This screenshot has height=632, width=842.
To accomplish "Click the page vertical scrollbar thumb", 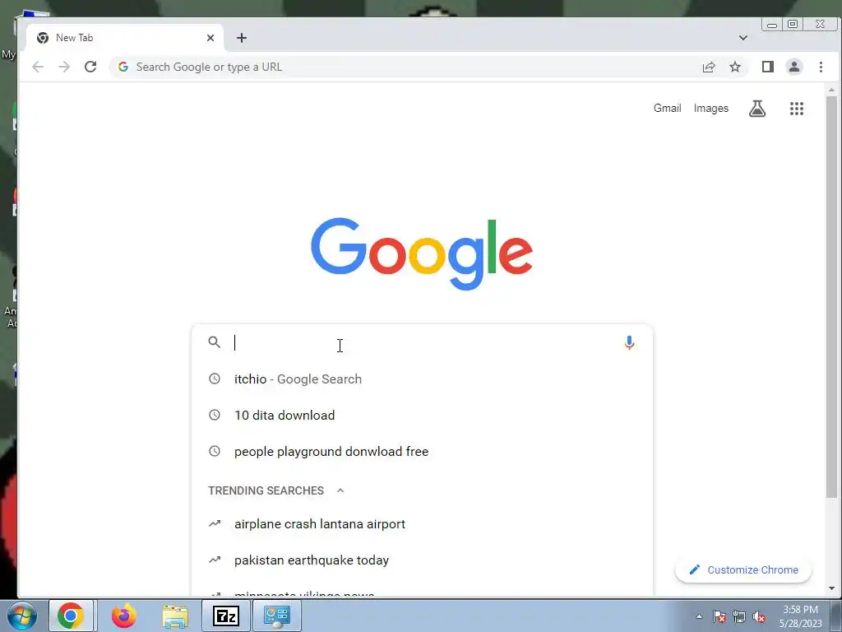I will pyautogui.click(x=831, y=297).
